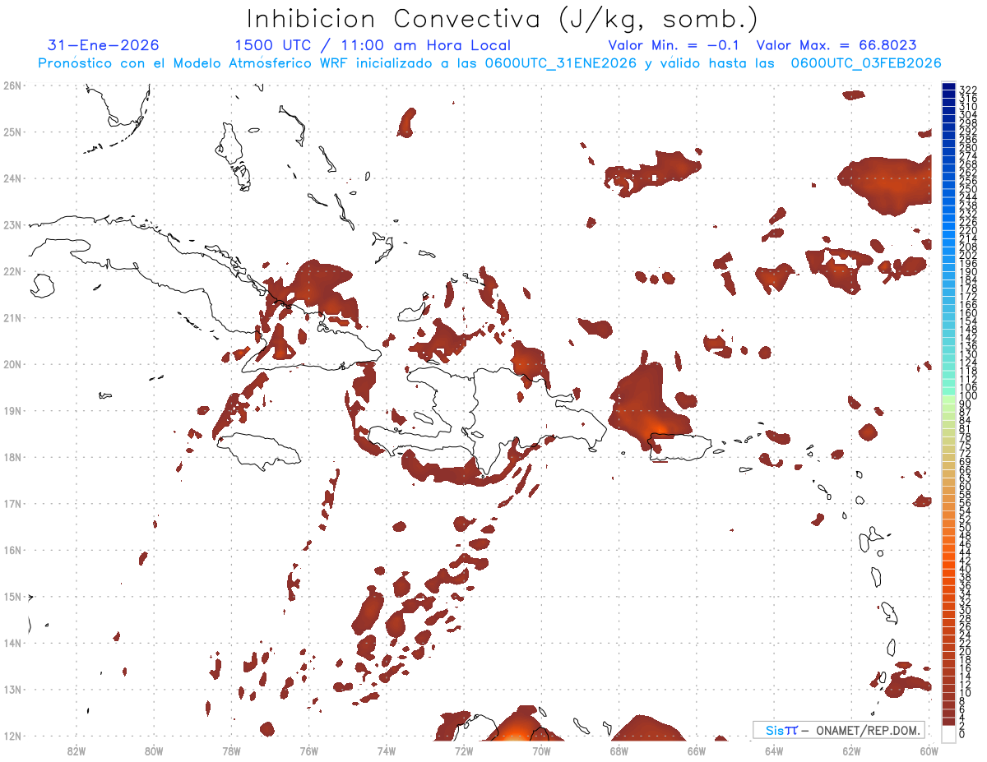Image resolution: width=987 pixels, height=762 pixels.
Task: Click the latitude label '14N'
Action: tap(12, 643)
